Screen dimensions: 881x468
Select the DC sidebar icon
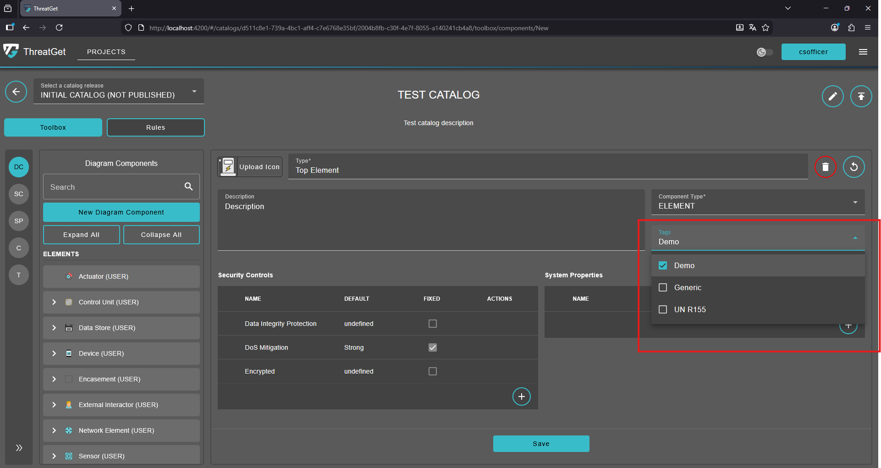(18, 167)
